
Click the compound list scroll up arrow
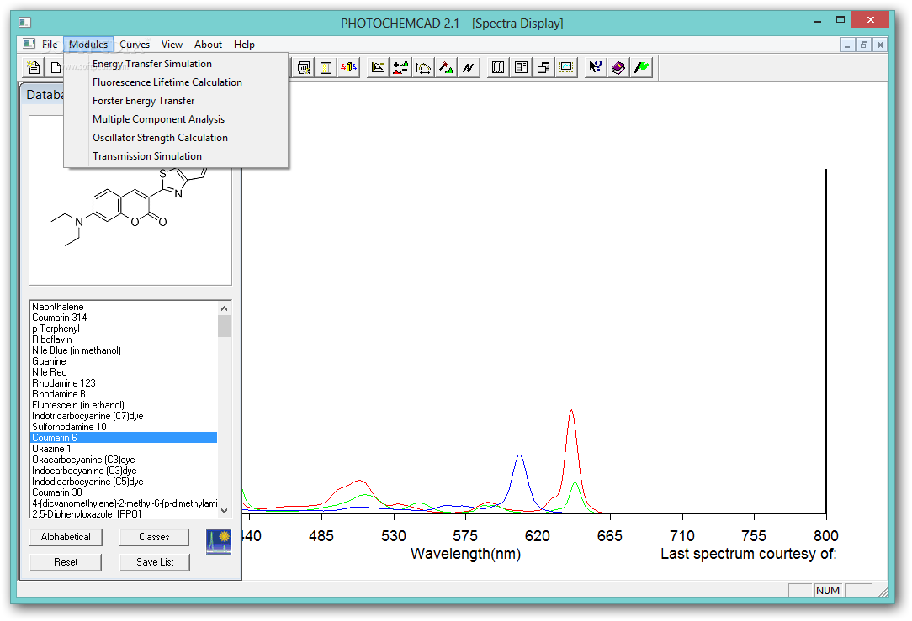pos(225,308)
